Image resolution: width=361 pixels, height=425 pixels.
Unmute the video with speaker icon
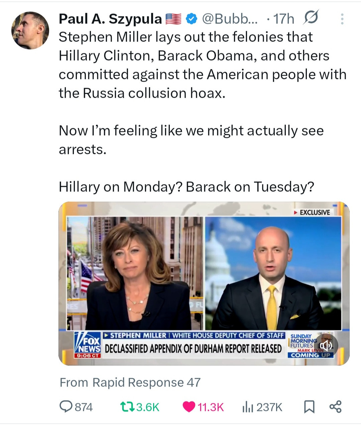[326, 345]
